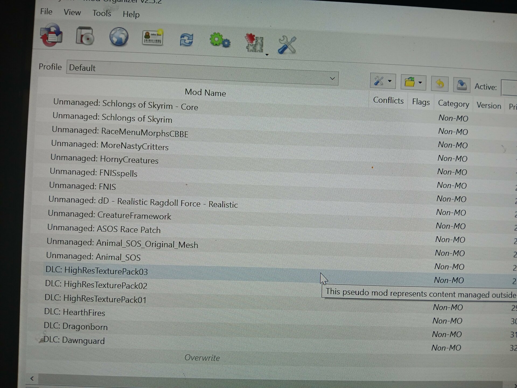Screen dimensions: 517x388
Task: Sort by the Category column header
Action: (453, 104)
